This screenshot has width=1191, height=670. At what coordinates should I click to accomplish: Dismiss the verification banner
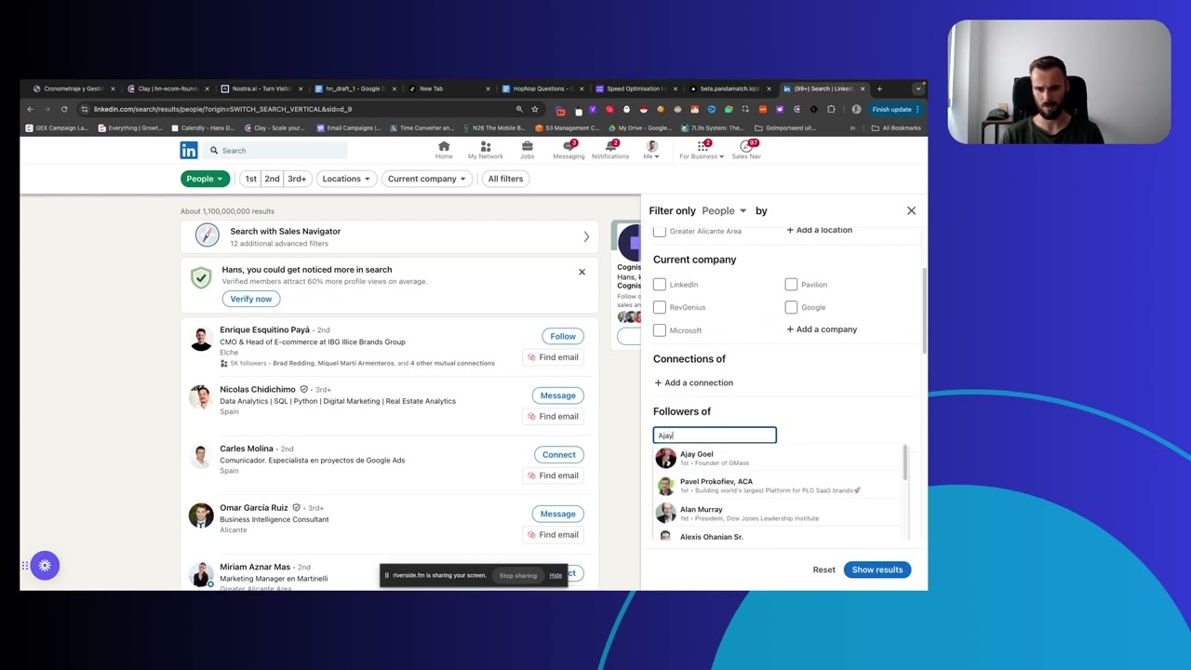582,272
